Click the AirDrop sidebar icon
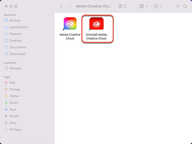This screenshot has width=192, height=144. point(6,20)
